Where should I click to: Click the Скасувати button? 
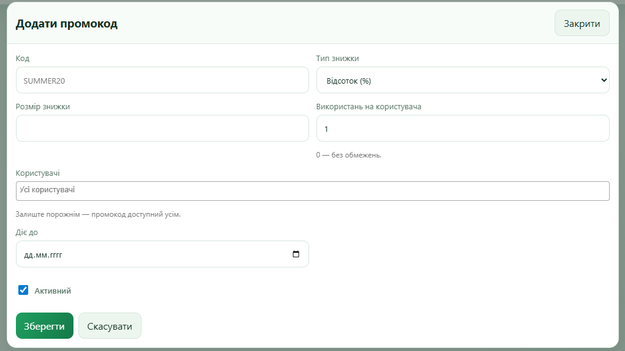(110, 326)
